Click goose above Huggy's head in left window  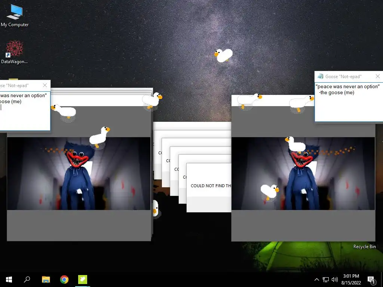pyautogui.click(x=99, y=137)
